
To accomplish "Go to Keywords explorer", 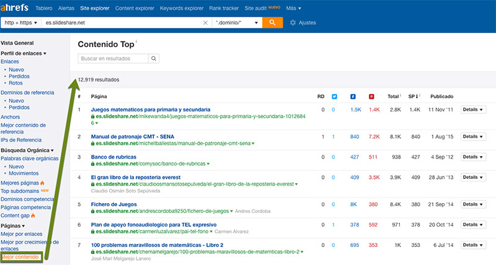I will (x=182, y=8).
